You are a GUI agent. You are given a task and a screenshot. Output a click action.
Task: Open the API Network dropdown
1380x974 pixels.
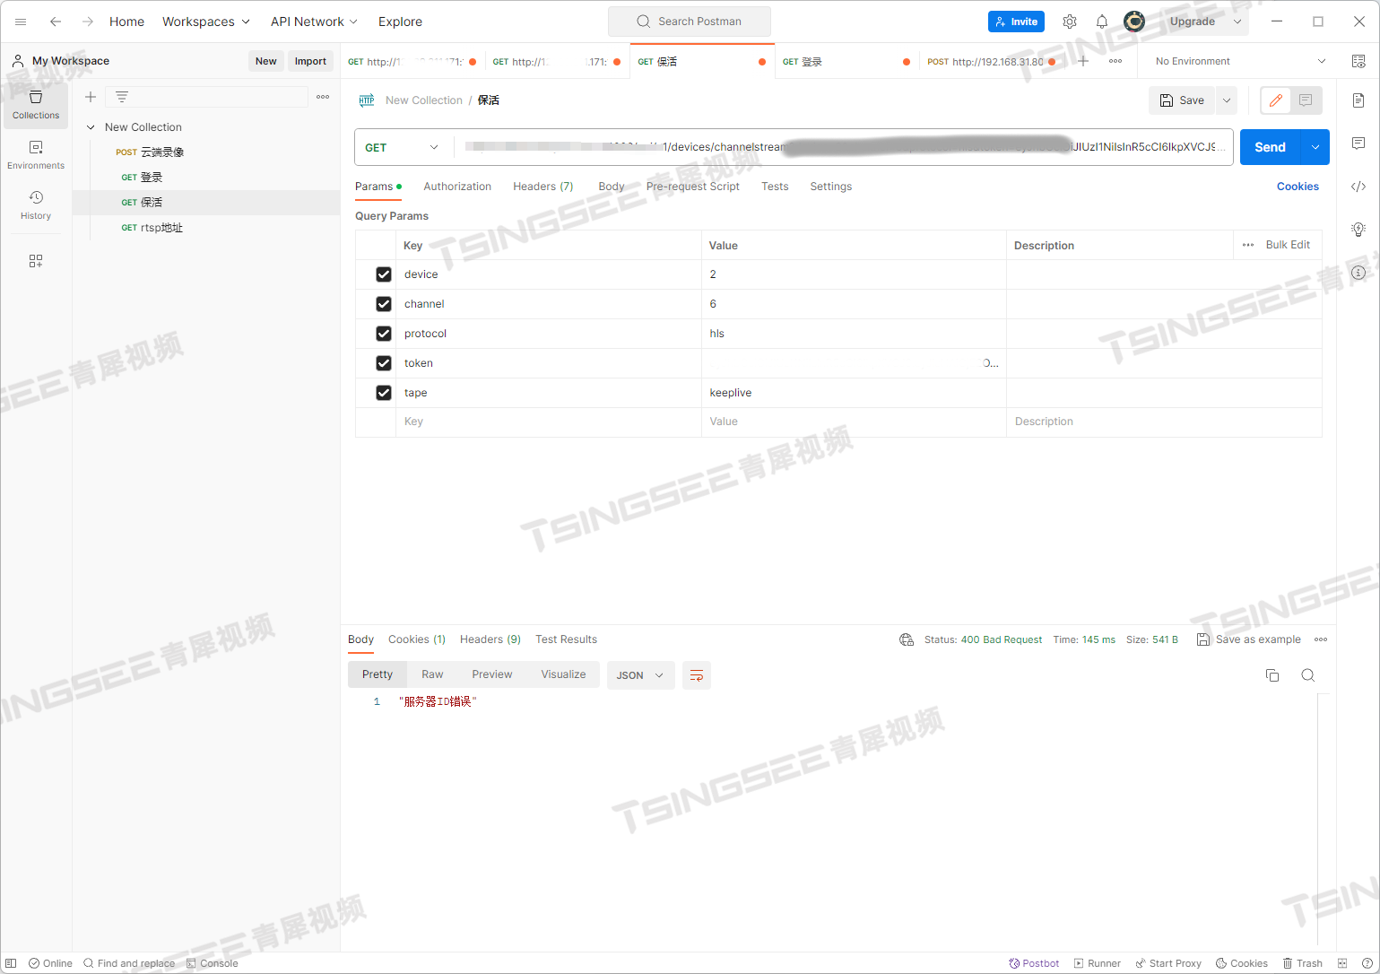pos(314,22)
